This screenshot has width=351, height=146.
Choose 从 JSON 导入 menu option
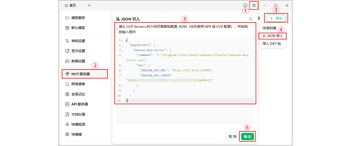pos(272,36)
